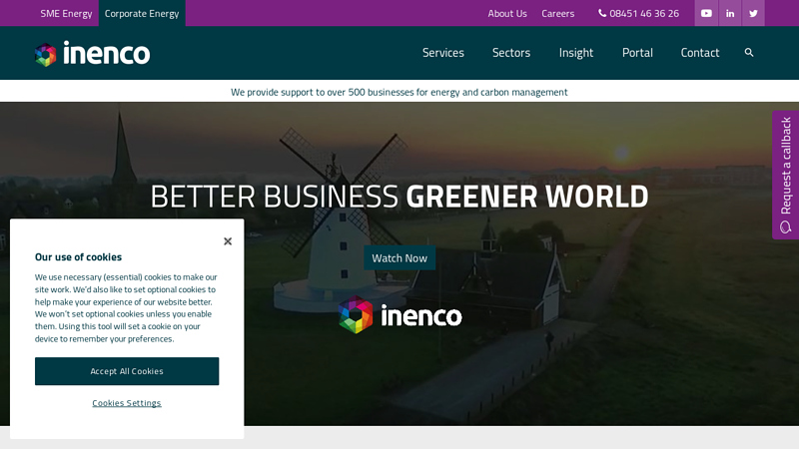The image size is (799, 449).
Task: Open the About Us link
Action: coord(507,13)
